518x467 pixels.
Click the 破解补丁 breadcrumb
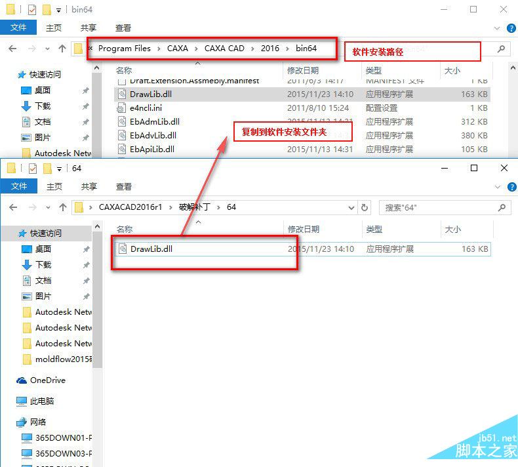[195, 207]
